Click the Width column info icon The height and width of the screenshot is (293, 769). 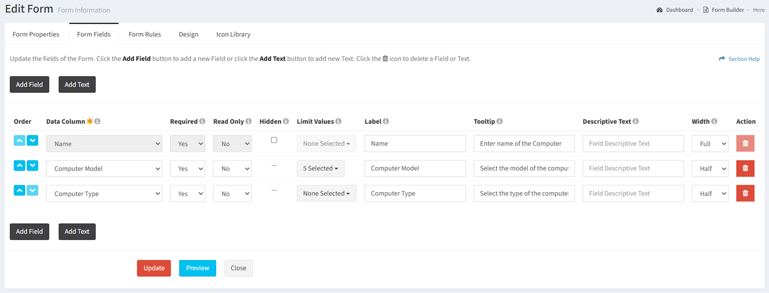click(x=714, y=121)
